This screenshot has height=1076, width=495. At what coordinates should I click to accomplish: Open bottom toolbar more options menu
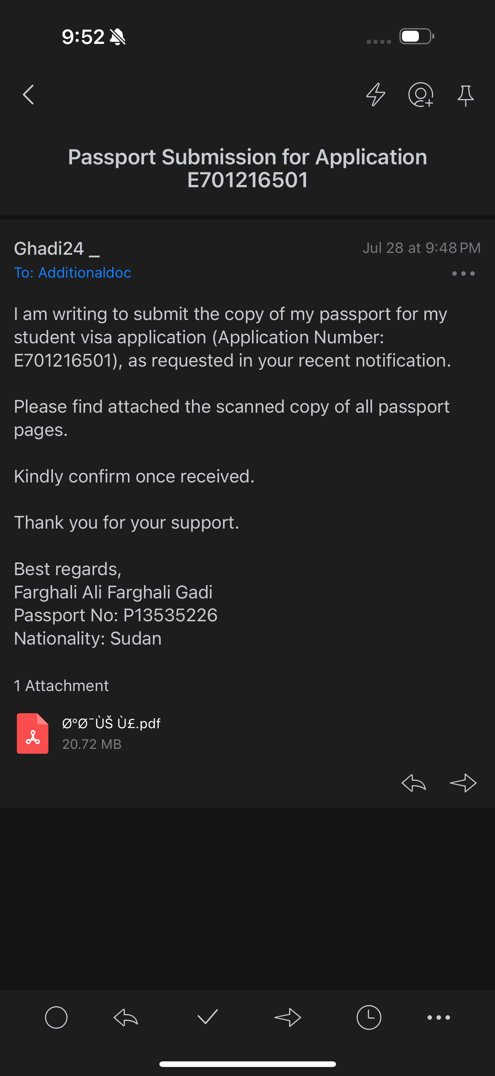(439, 1017)
